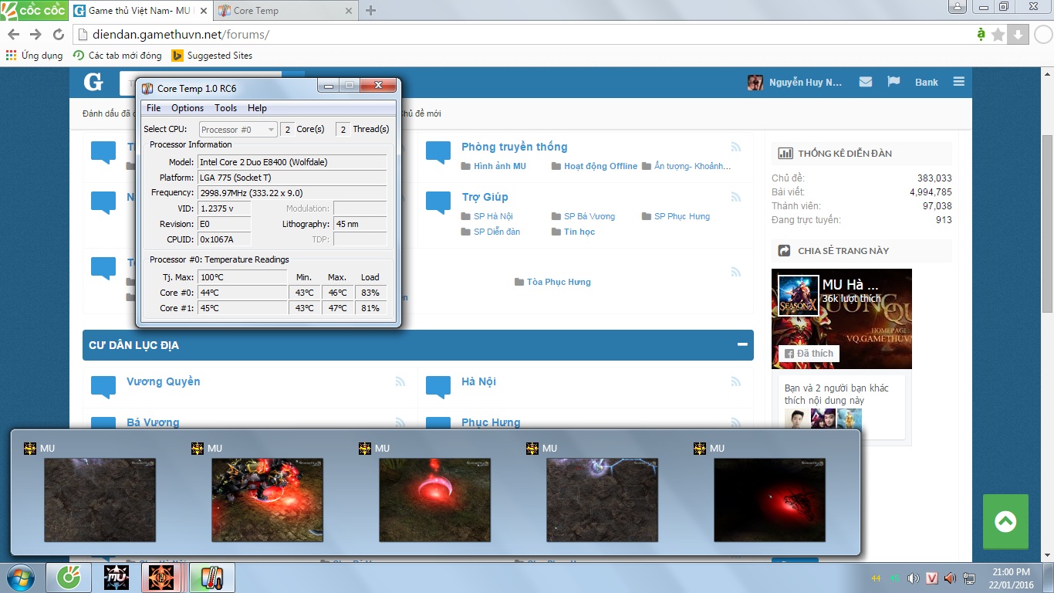
Task: Open Vương Quyền forum
Action: coord(164,381)
